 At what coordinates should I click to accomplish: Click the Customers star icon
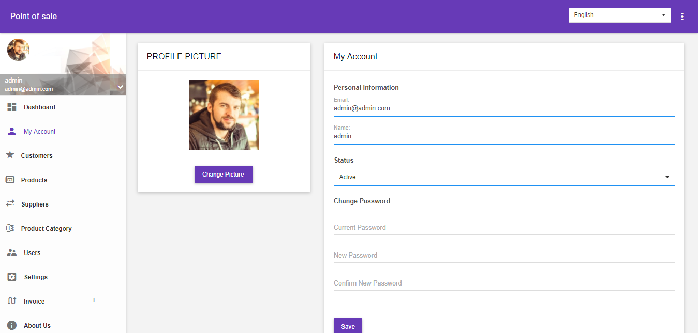(x=10, y=155)
